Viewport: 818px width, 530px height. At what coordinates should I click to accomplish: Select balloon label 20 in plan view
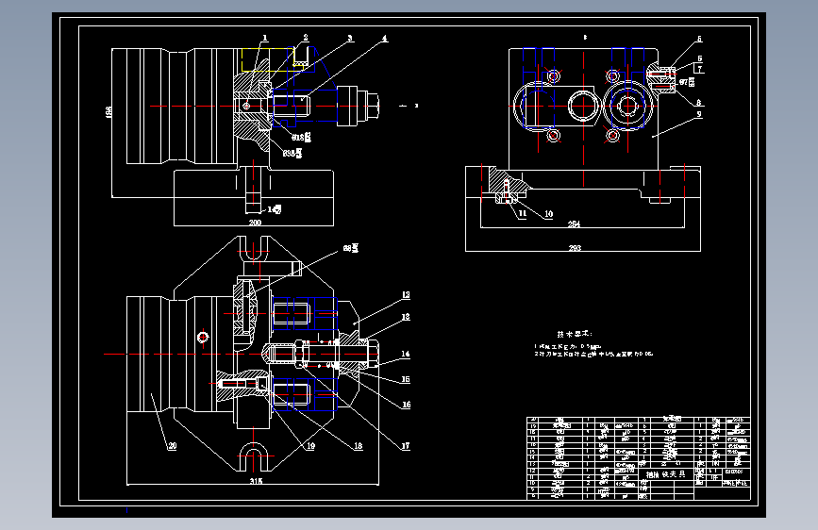[x=172, y=445]
